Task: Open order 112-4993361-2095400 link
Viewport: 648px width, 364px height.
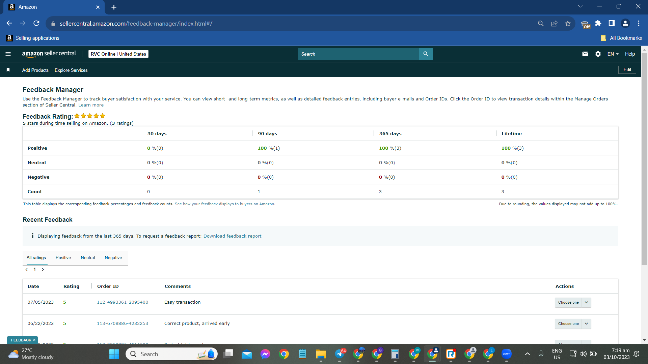Action: [x=123, y=302]
